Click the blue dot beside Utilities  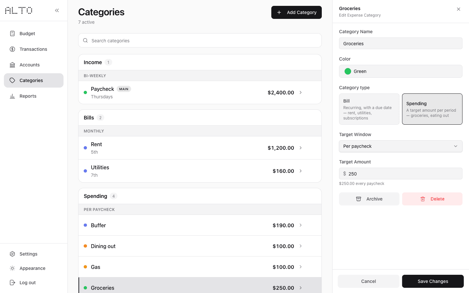click(85, 171)
